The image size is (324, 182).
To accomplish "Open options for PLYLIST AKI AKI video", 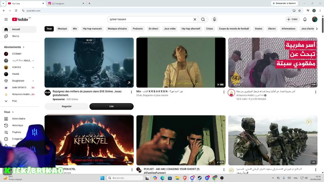I will [224, 170].
